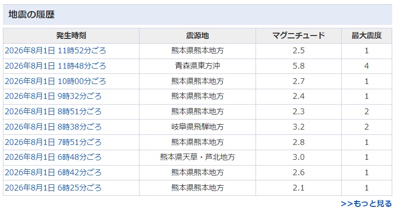Open the 11時48分ごろ earthquake entry
The image size is (397, 215).
pos(55,66)
